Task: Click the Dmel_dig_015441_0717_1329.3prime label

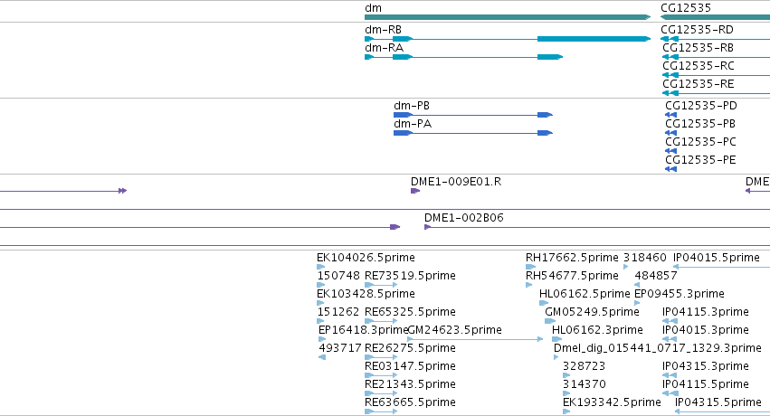Action: point(658,348)
